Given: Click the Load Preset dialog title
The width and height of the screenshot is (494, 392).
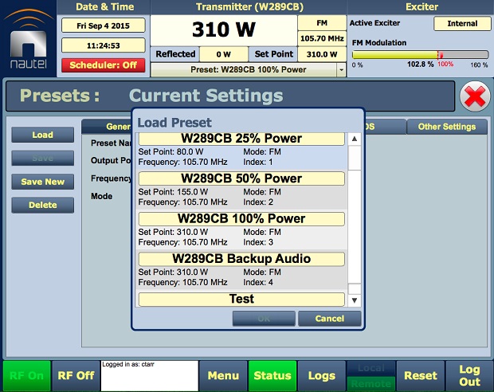Looking at the screenshot, I should pyautogui.click(x=174, y=123).
